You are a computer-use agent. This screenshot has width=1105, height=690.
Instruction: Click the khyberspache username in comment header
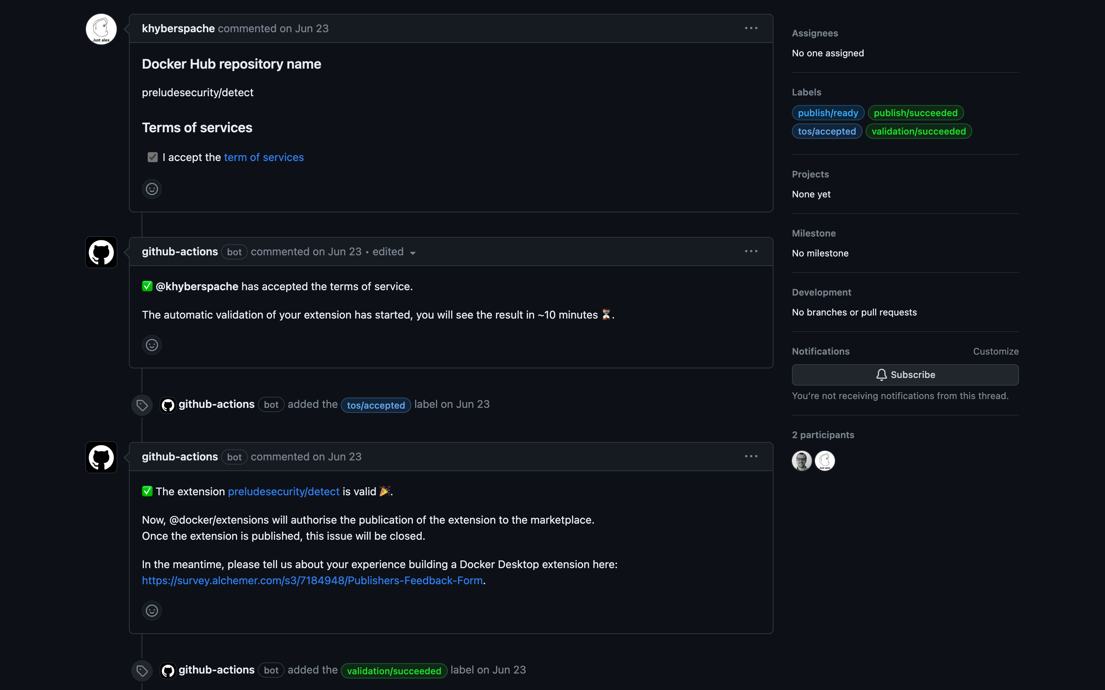(178, 28)
